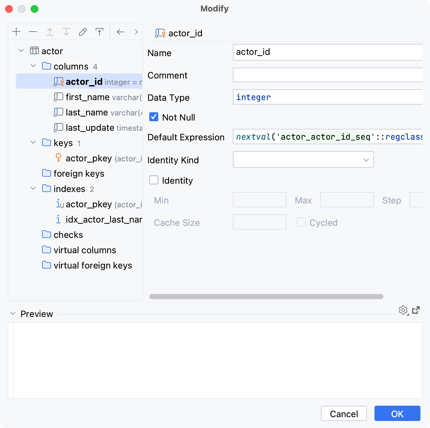Click the Move Up arrow icon

pyautogui.click(x=50, y=32)
